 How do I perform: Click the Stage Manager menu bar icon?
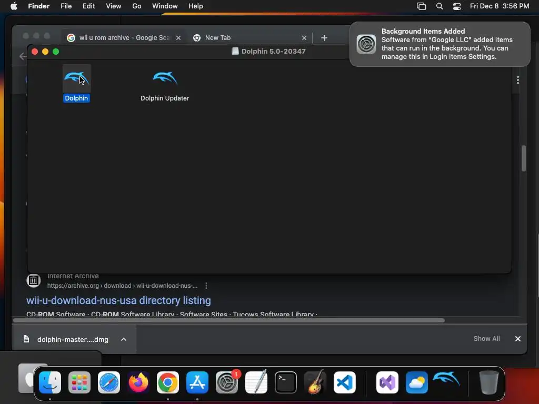pyautogui.click(x=422, y=6)
